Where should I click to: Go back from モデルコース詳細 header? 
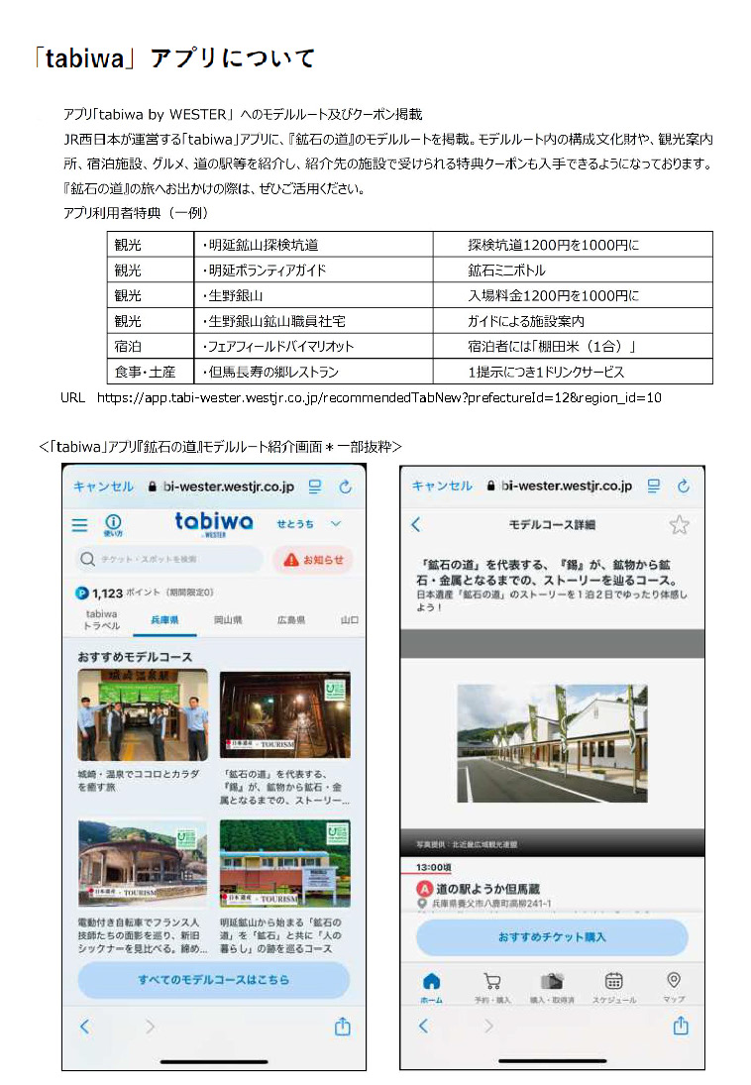pyautogui.click(x=416, y=524)
